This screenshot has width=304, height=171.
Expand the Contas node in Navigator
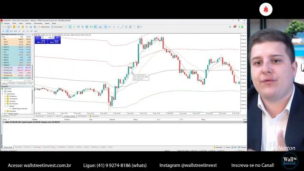pos(2,92)
